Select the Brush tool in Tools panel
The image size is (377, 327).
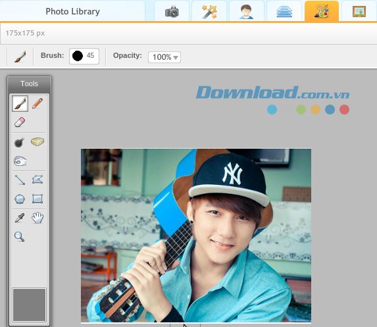20,104
